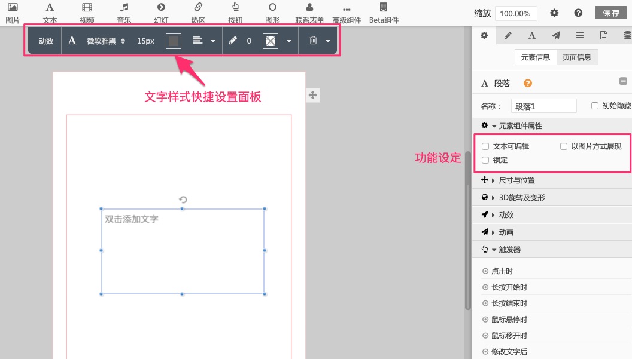
Task: Open the 微软雅黑 font family dropdown
Action: click(x=105, y=41)
